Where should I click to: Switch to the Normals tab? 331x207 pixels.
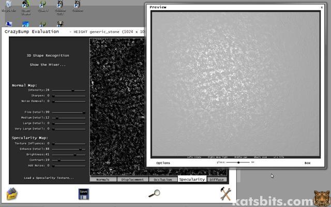click(103, 180)
